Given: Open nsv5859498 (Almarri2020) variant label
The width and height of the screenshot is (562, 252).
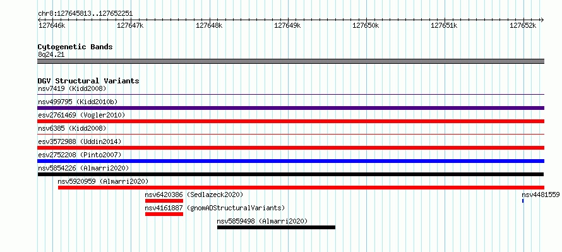Looking at the screenshot, I should 262,221.
